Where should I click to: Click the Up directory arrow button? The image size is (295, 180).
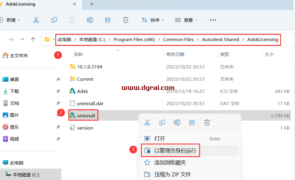tap(33, 40)
